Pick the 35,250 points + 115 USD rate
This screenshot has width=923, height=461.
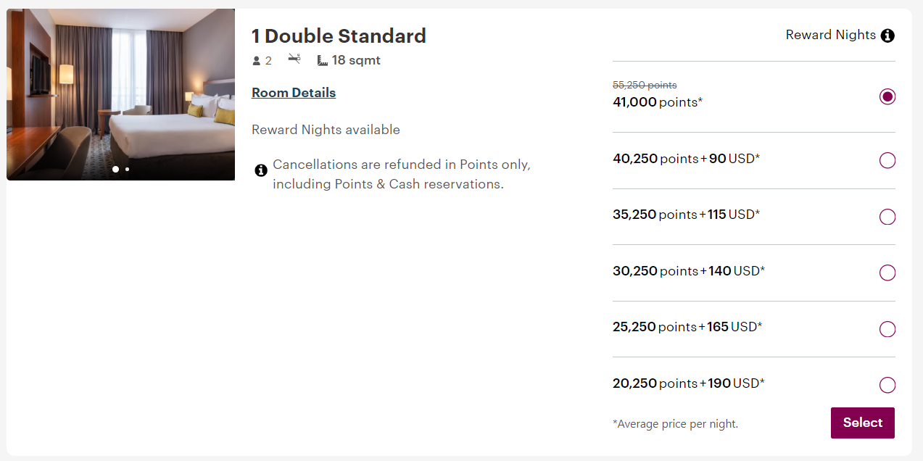point(887,216)
